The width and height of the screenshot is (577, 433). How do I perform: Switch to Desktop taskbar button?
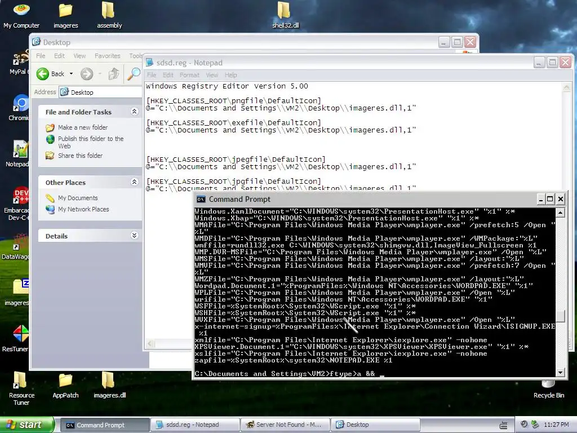point(375,425)
